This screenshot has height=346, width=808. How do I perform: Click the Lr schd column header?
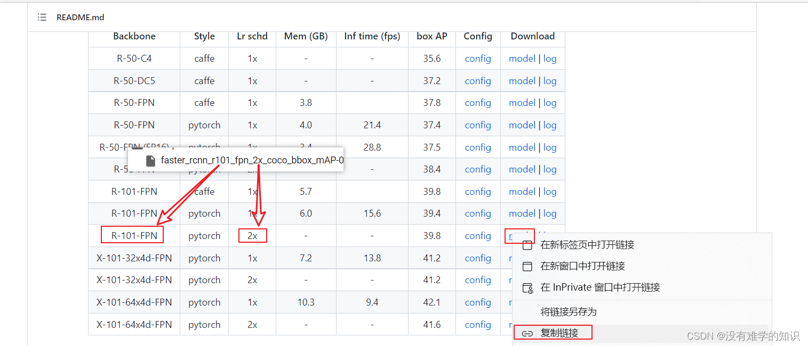(252, 36)
